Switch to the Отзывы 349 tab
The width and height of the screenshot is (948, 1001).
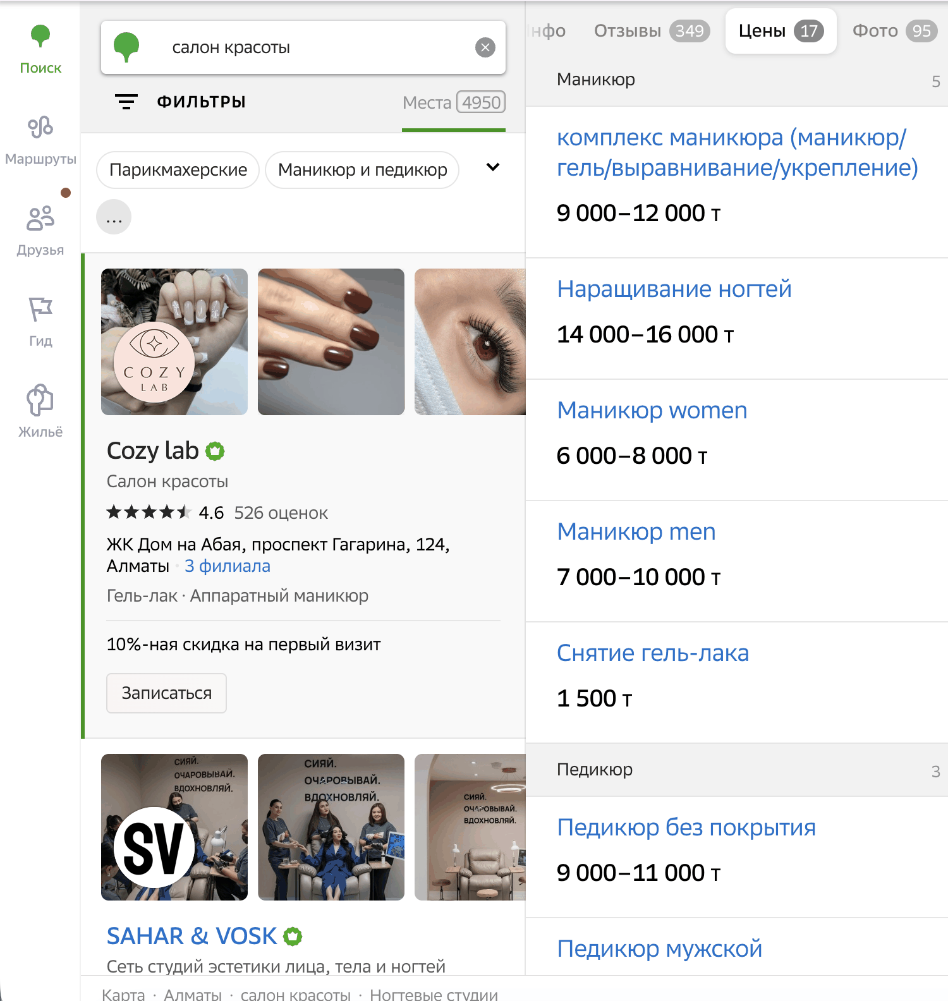pos(652,31)
